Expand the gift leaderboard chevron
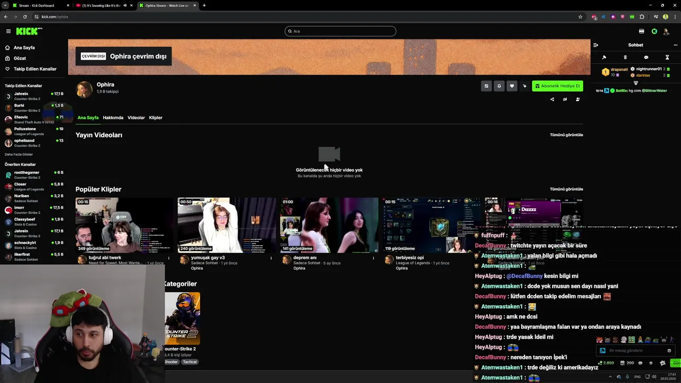 click(636, 83)
